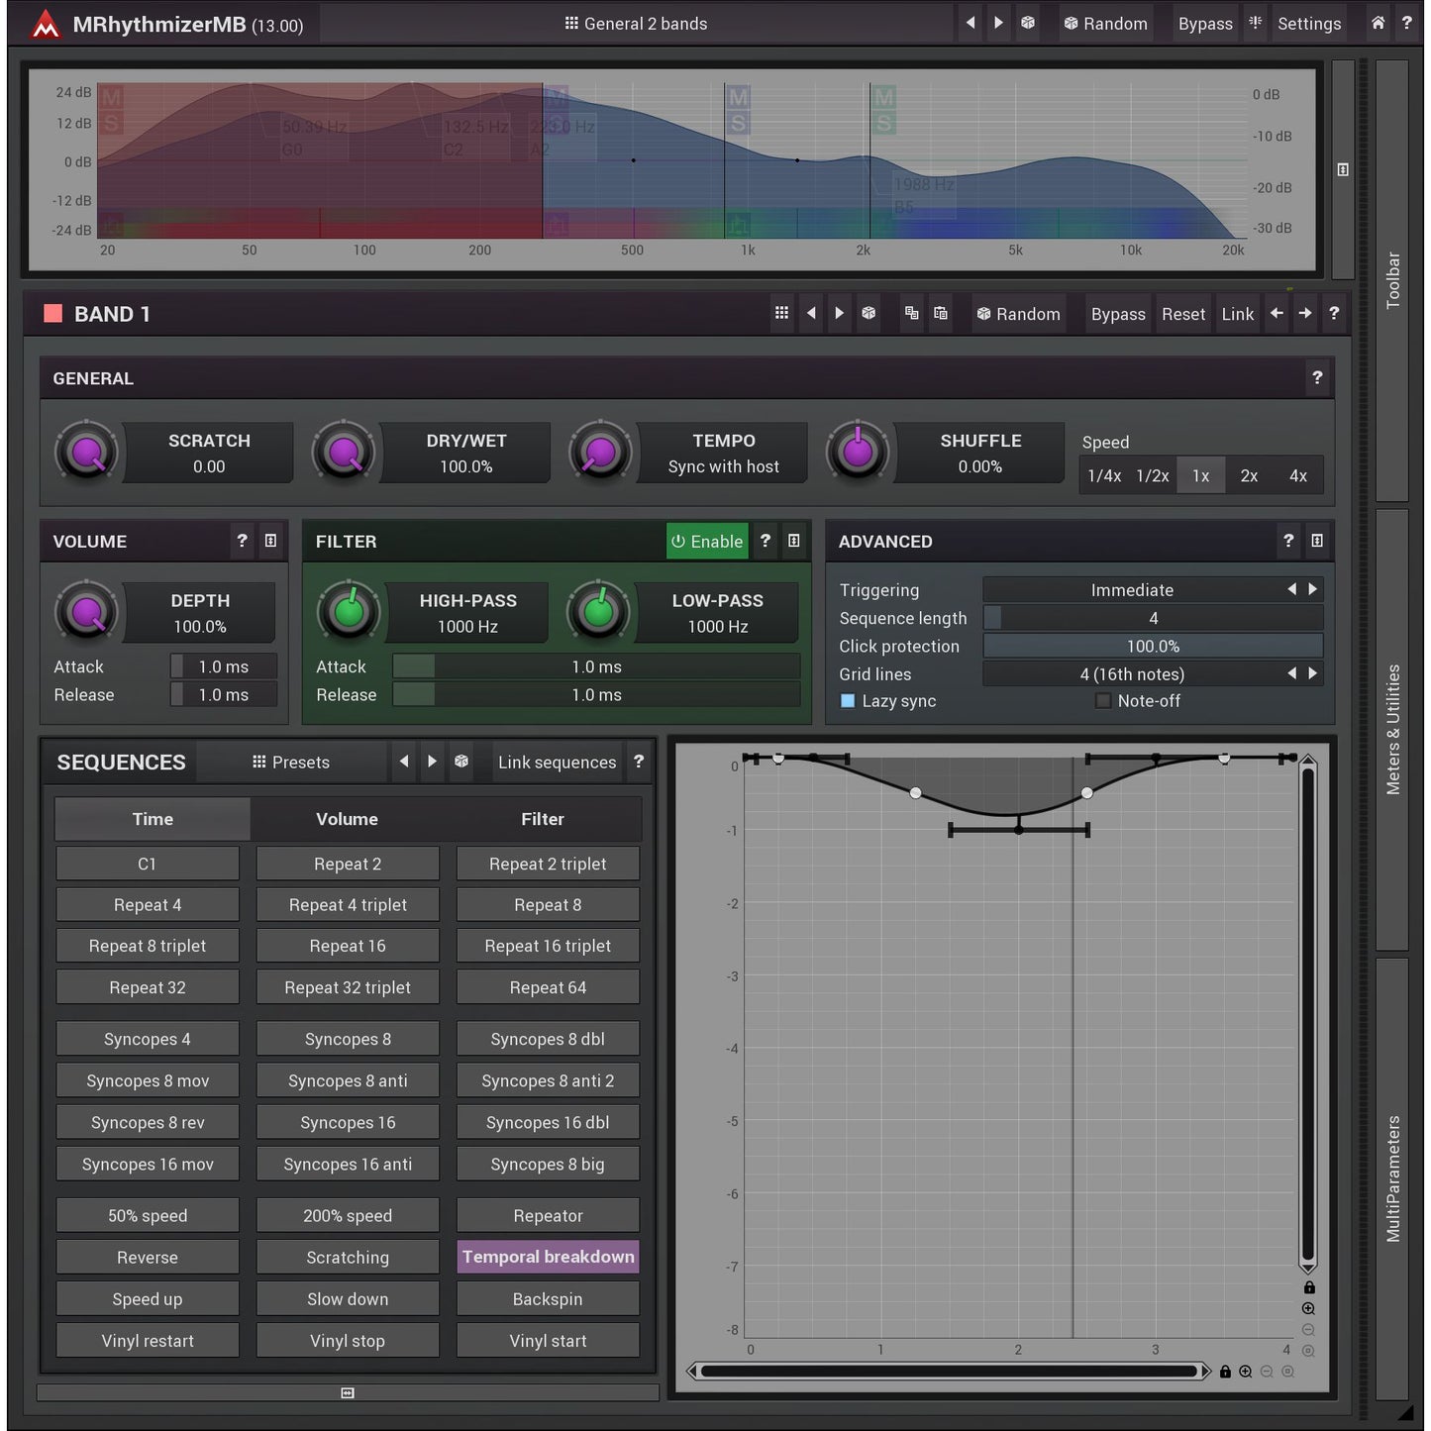Click the help question mark in the title bar
Screen dimensions: 1431x1431
(1406, 22)
